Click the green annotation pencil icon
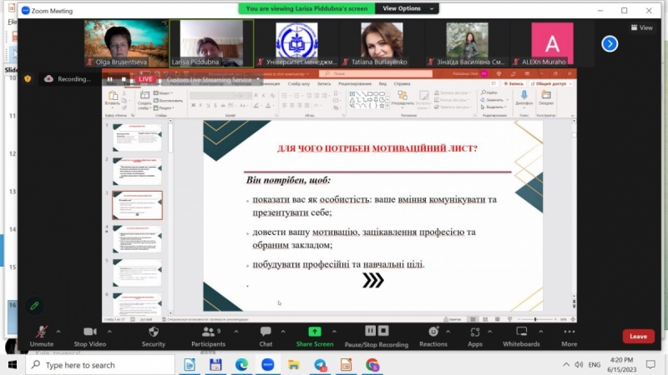 coord(34,306)
